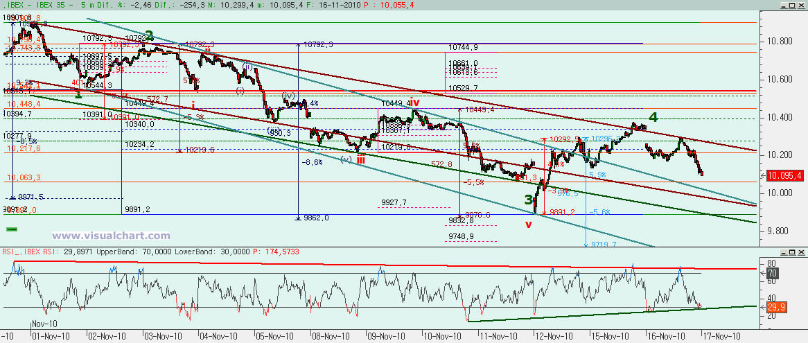Click the 'P: 174,5733' RSI header value
This screenshot has height=343, width=808.
277,252
